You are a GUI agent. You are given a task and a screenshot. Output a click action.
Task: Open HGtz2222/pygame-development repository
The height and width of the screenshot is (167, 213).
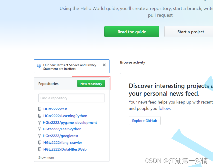70,123
